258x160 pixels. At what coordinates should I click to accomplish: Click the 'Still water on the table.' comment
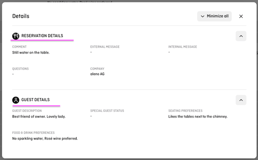click(x=31, y=53)
